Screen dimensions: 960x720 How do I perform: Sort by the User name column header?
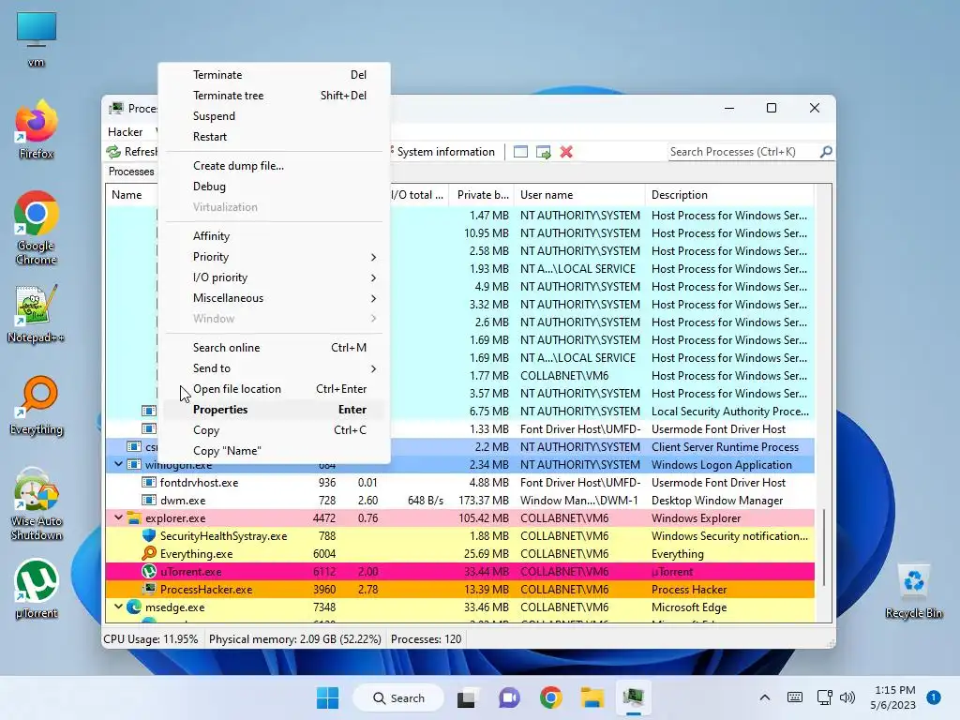click(x=579, y=195)
